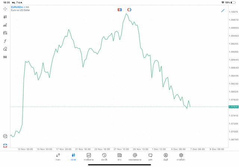Open the drawing objects shapes tool
The image size is (239, 167).
click(x=5, y=49)
